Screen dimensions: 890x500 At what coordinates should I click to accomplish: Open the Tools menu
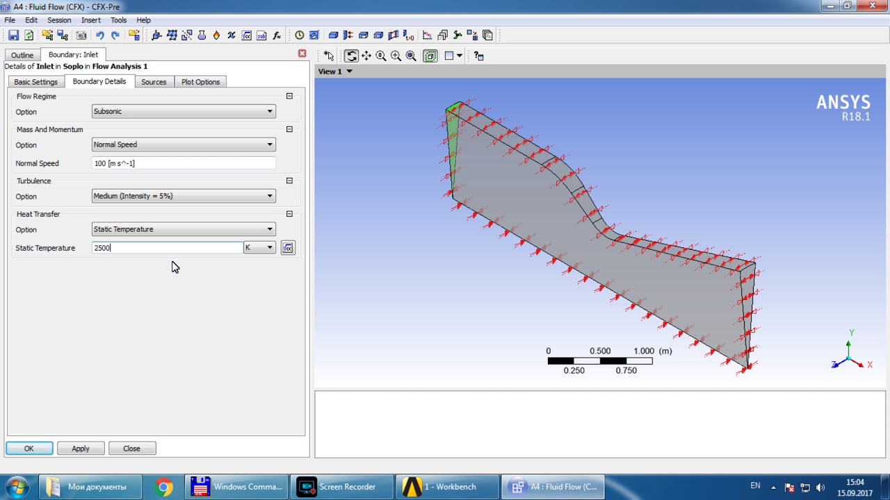[118, 20]
